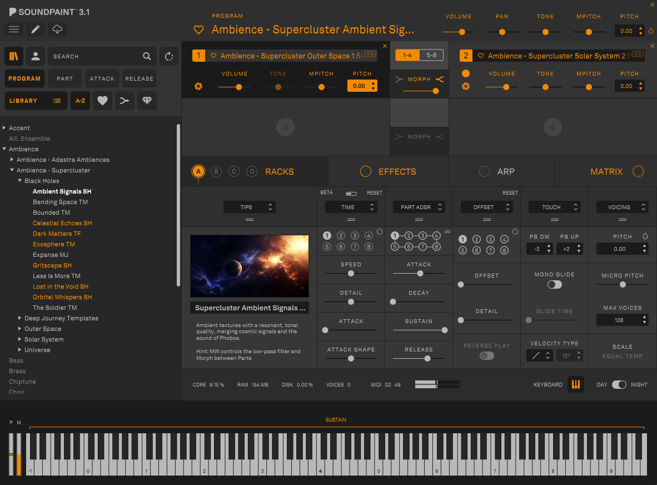The height and width of the screenshot is (485, 657).
Task: Switch the Day/Night theme toggle
Action: (619, 384)
